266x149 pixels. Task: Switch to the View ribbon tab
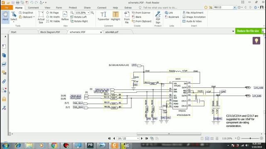coord(47,7)
